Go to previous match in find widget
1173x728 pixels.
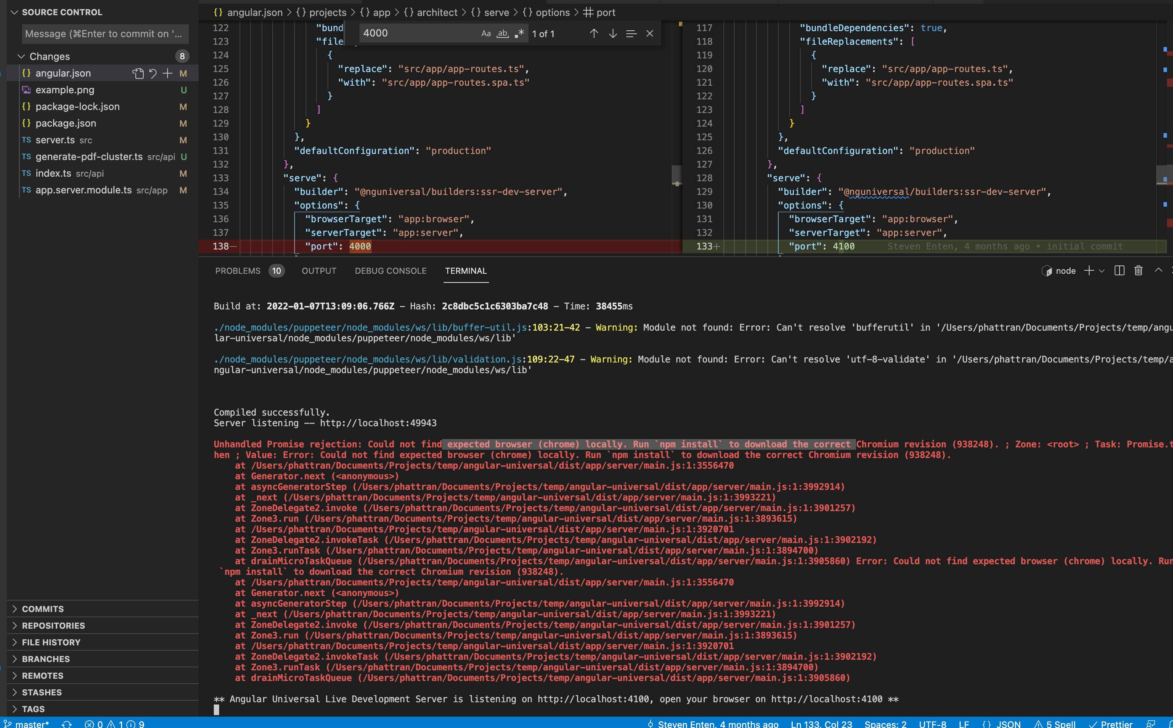594,33
